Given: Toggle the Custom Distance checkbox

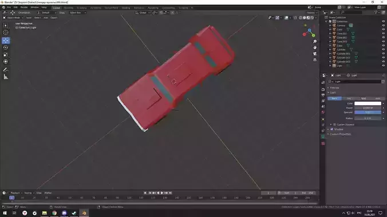Looking at the screenshot, I should [x=334, y=124].
